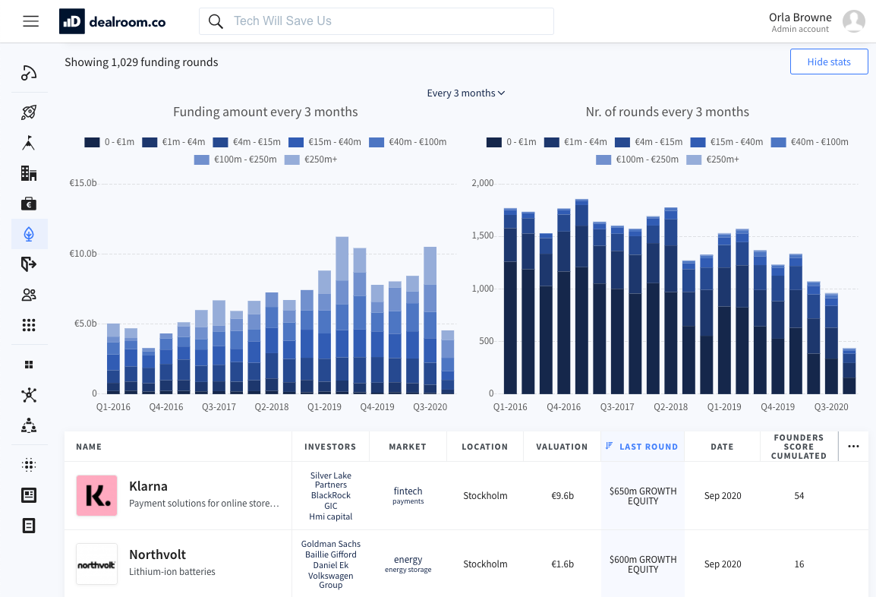Open the dashboard gauge sidebar icon

[x=29, y=73]
